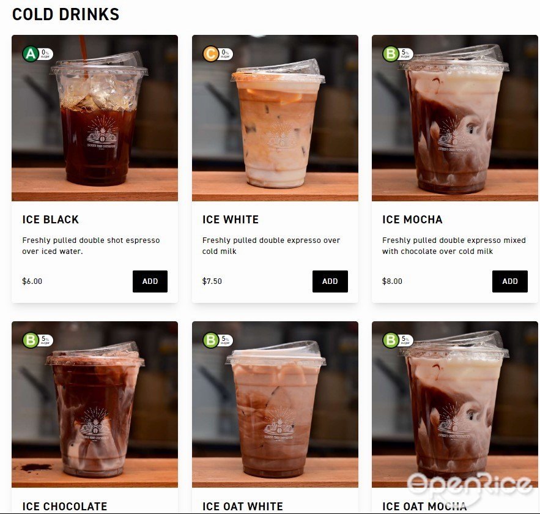This screenshot has height=514, width=540.
Task: Add Ice Mocha to the order
Action: [509, 281]
